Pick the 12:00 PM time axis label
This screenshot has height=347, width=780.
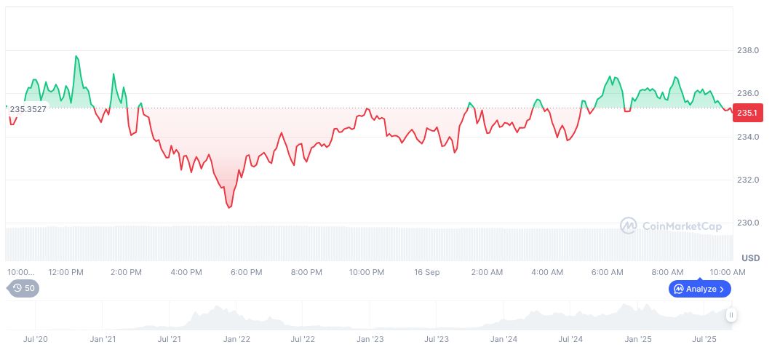(x=65, y=272)
